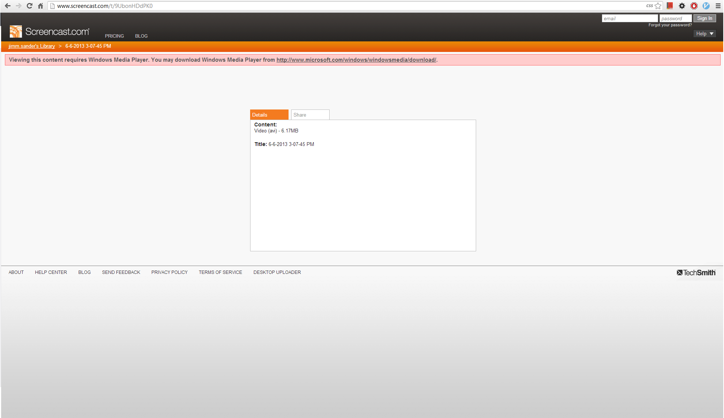This screenshot has width=724, height=418.
Task: Switch to the Share tab
Action: (x=310, y=115)
